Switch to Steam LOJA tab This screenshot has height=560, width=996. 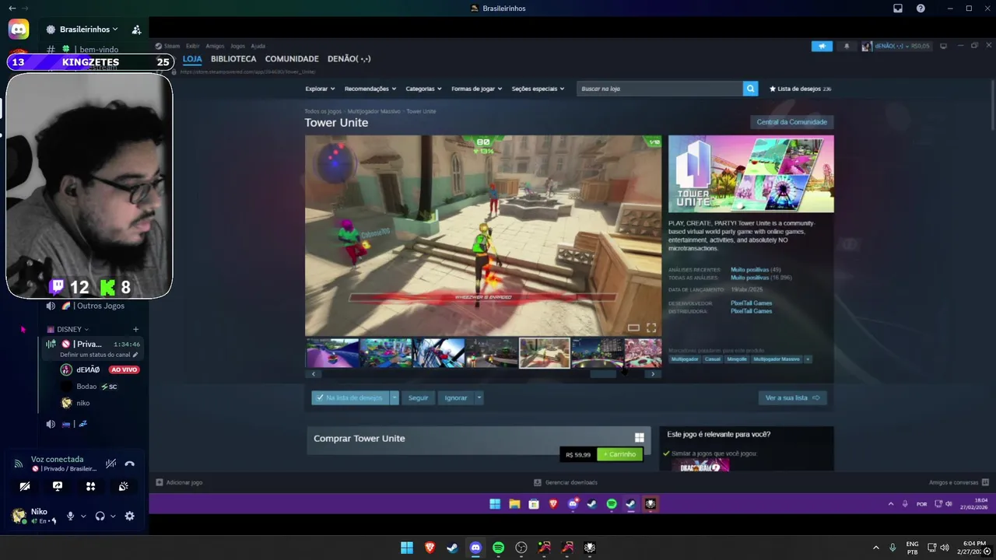192,59
